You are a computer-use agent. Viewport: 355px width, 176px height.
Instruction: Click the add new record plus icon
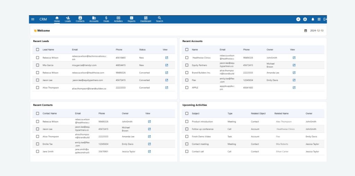coord(298,19)
